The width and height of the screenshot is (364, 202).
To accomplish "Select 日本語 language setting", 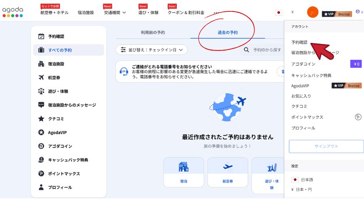I will pos(307,179).
